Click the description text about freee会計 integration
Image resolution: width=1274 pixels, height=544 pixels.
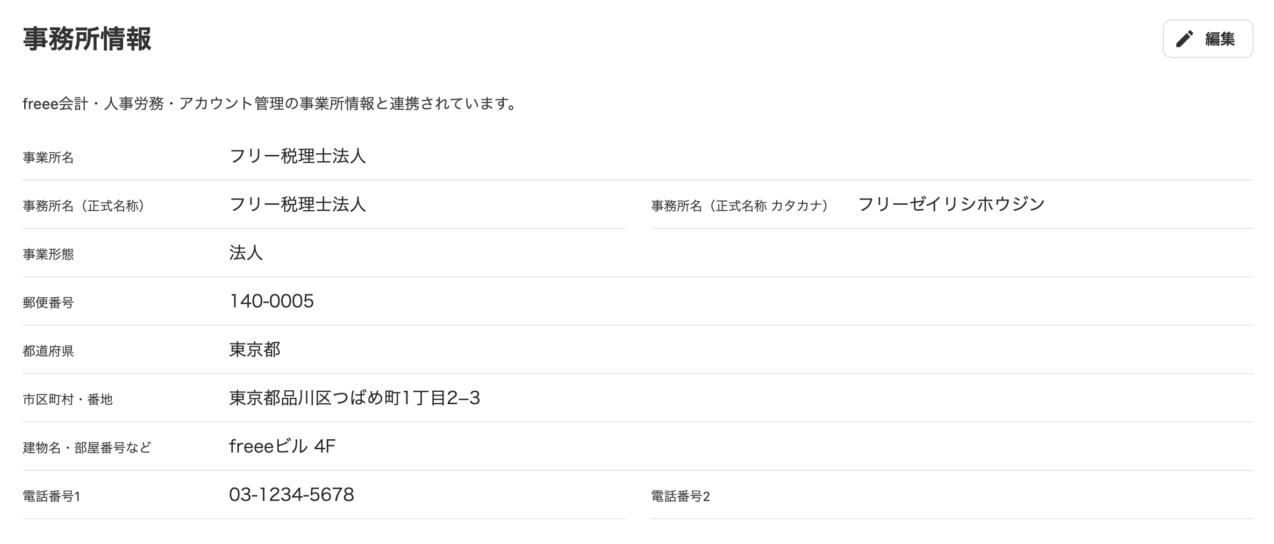click(x=270, y=103)
